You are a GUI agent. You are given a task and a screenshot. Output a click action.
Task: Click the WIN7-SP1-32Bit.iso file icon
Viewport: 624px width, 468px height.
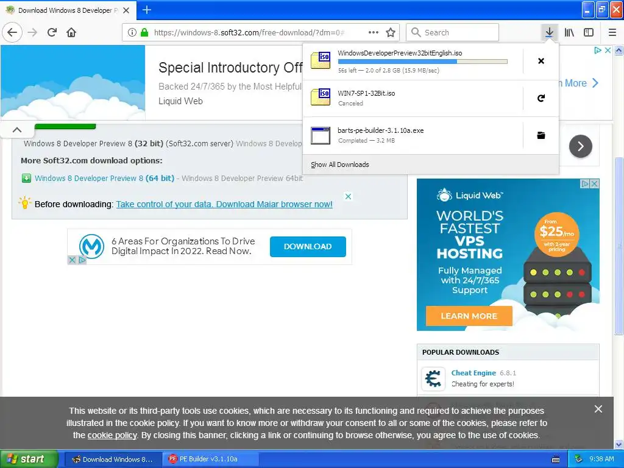coord(321,97)
